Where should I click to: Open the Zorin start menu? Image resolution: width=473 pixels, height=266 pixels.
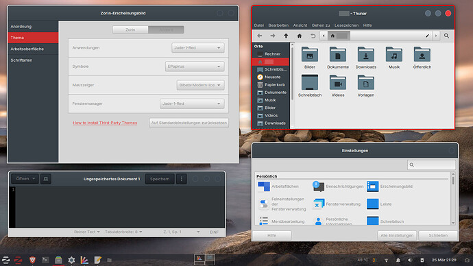pyautogui.click(x=5, y=260)
